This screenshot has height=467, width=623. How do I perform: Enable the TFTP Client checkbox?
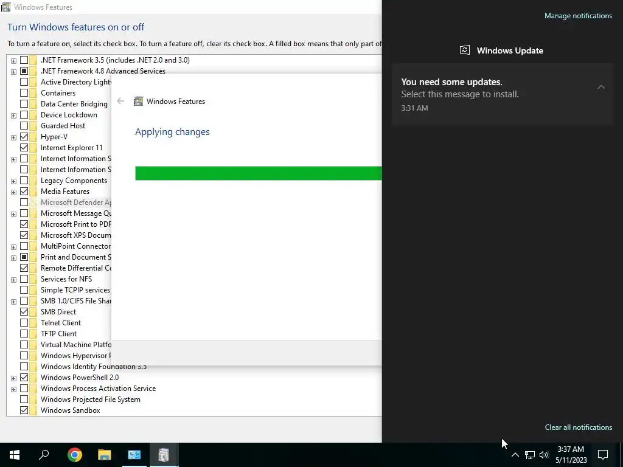(24, 334)
